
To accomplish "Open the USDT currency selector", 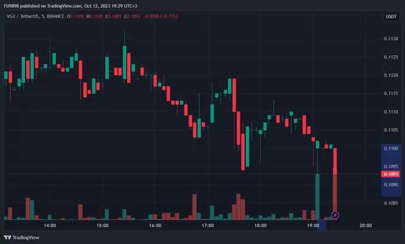I will point(391,17).
